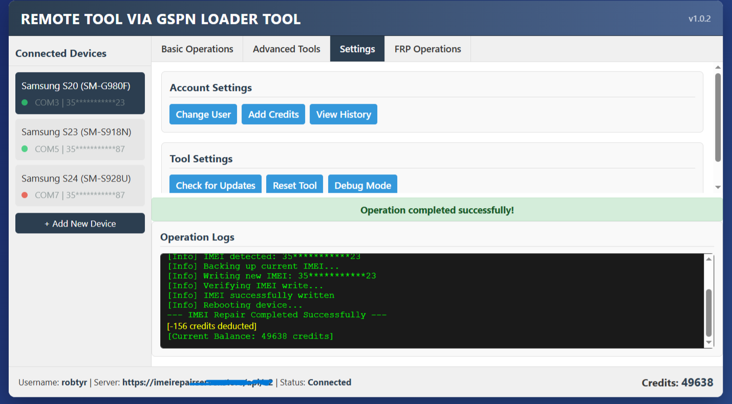Click the green status dot for COM3
This screenshot has width=732, height=404.
pos(25,103)
